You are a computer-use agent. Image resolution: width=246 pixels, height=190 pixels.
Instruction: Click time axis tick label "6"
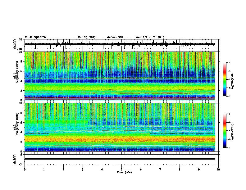(141, 170)
